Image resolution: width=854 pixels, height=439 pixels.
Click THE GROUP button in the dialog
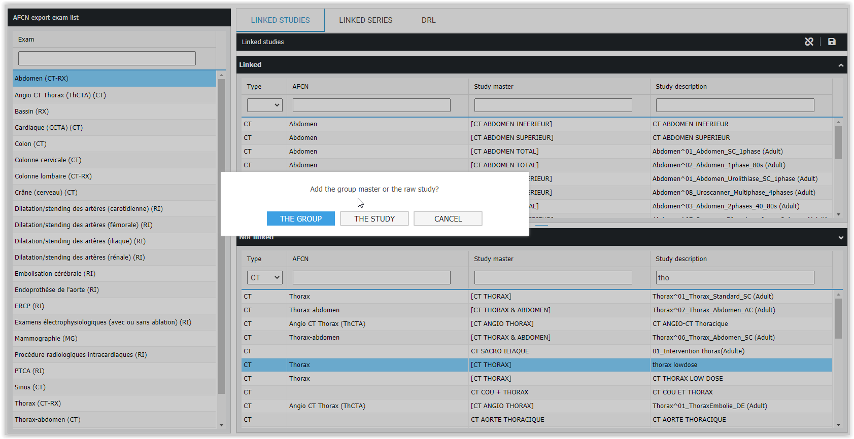[300, 218]
